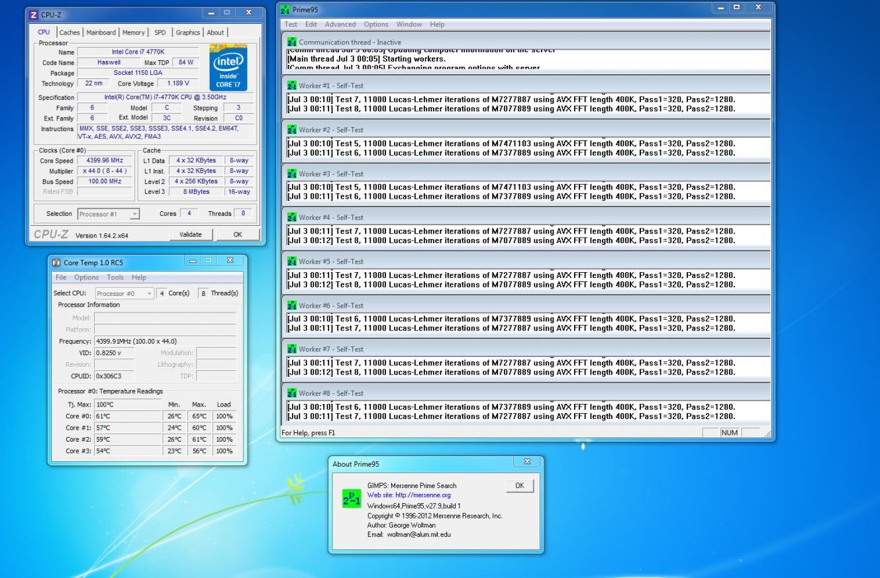880x578 pixels.
Task: Click the CPUID value 0x306C3
Action: point(114,375)
